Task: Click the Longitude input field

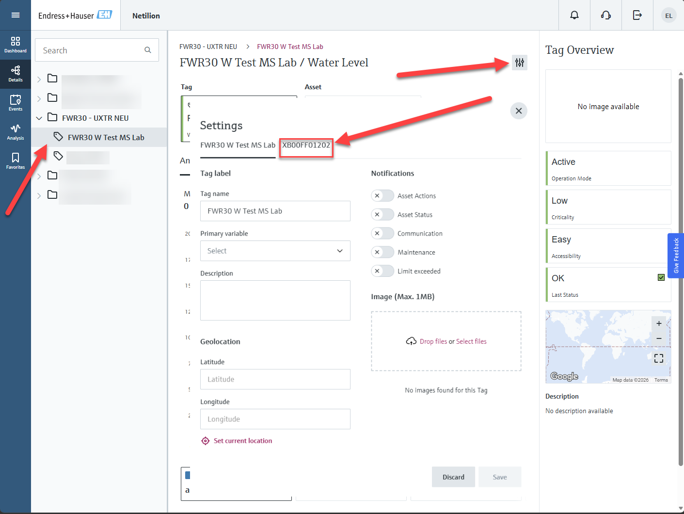Action: pyautogui.click(x=275, y=419)
